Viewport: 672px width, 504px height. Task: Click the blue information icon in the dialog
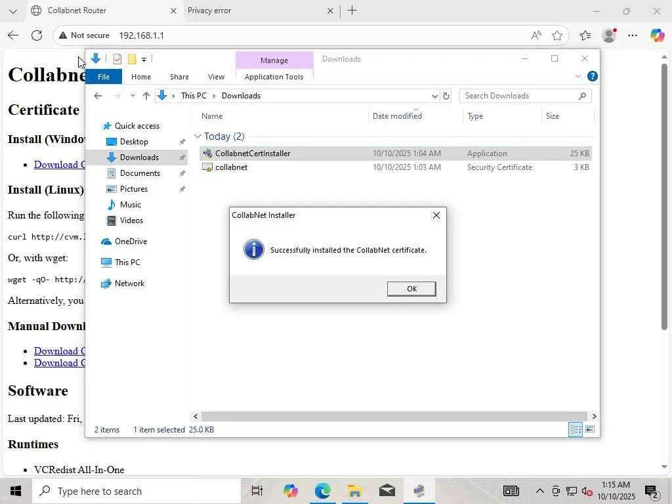coord(254,249)
